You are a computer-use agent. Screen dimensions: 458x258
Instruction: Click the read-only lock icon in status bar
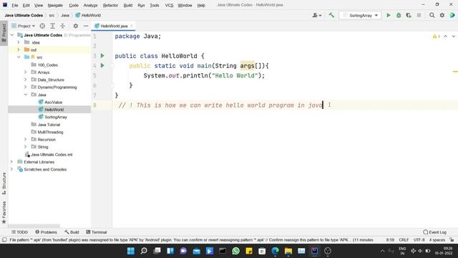(452, 240)
